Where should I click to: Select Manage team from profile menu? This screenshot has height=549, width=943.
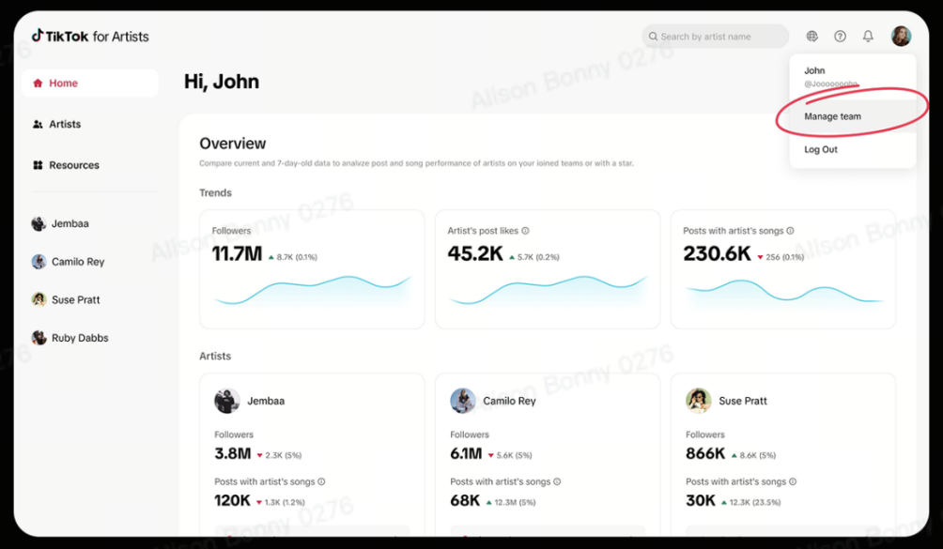832,116
